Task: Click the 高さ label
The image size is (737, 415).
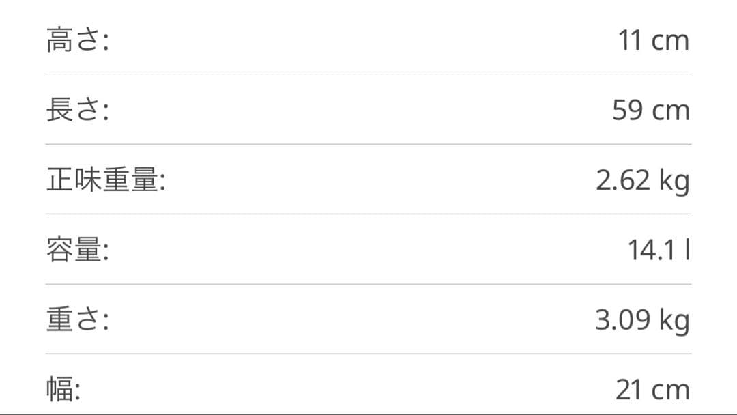Action: point(78,41)
